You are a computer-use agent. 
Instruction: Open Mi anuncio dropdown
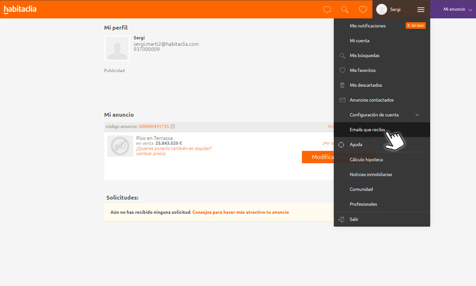point(458,10)
